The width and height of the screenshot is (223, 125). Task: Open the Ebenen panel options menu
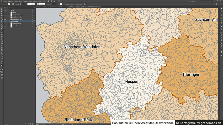34,8
